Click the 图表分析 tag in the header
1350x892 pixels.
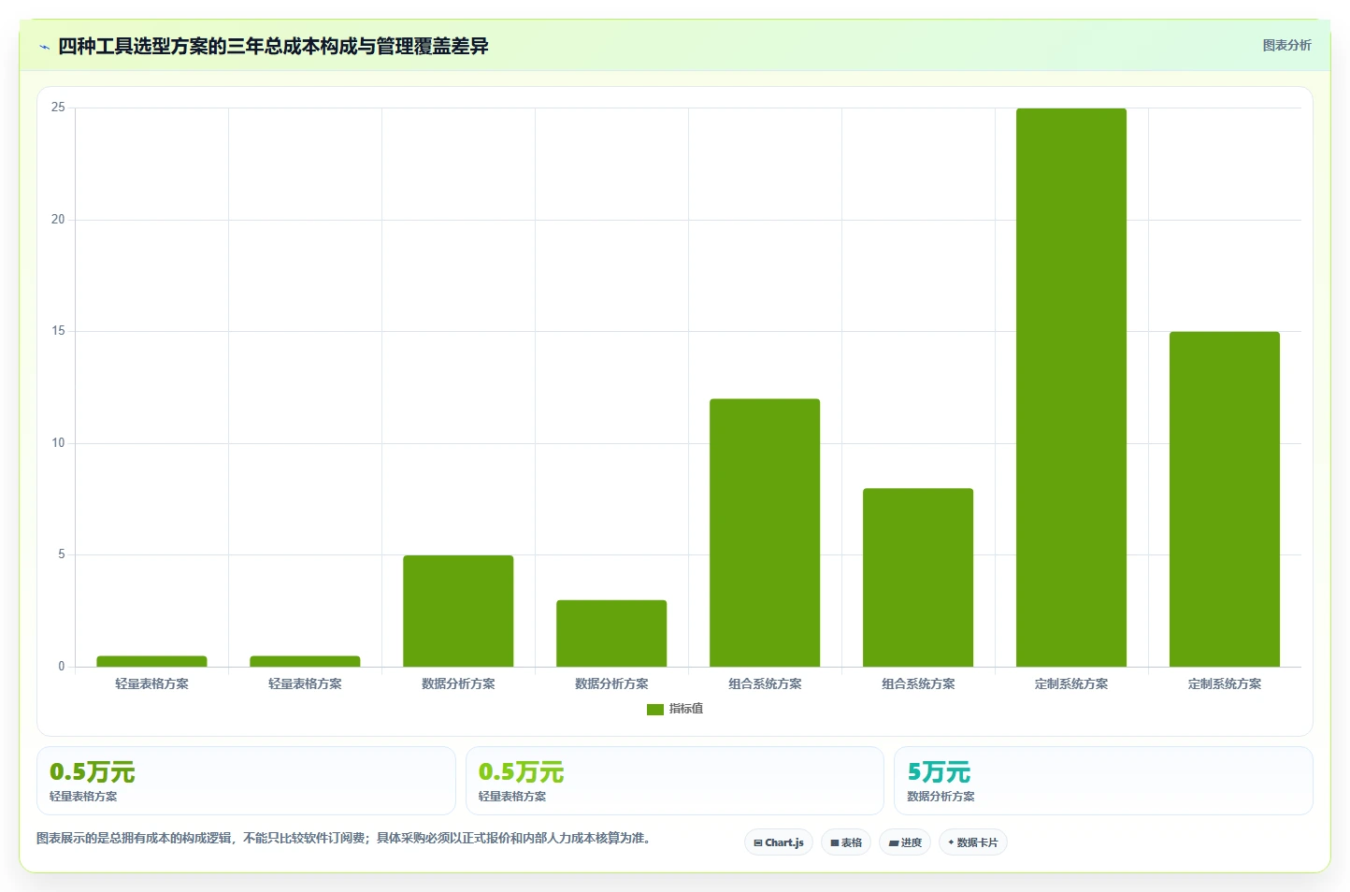(x=1286, y=45)
